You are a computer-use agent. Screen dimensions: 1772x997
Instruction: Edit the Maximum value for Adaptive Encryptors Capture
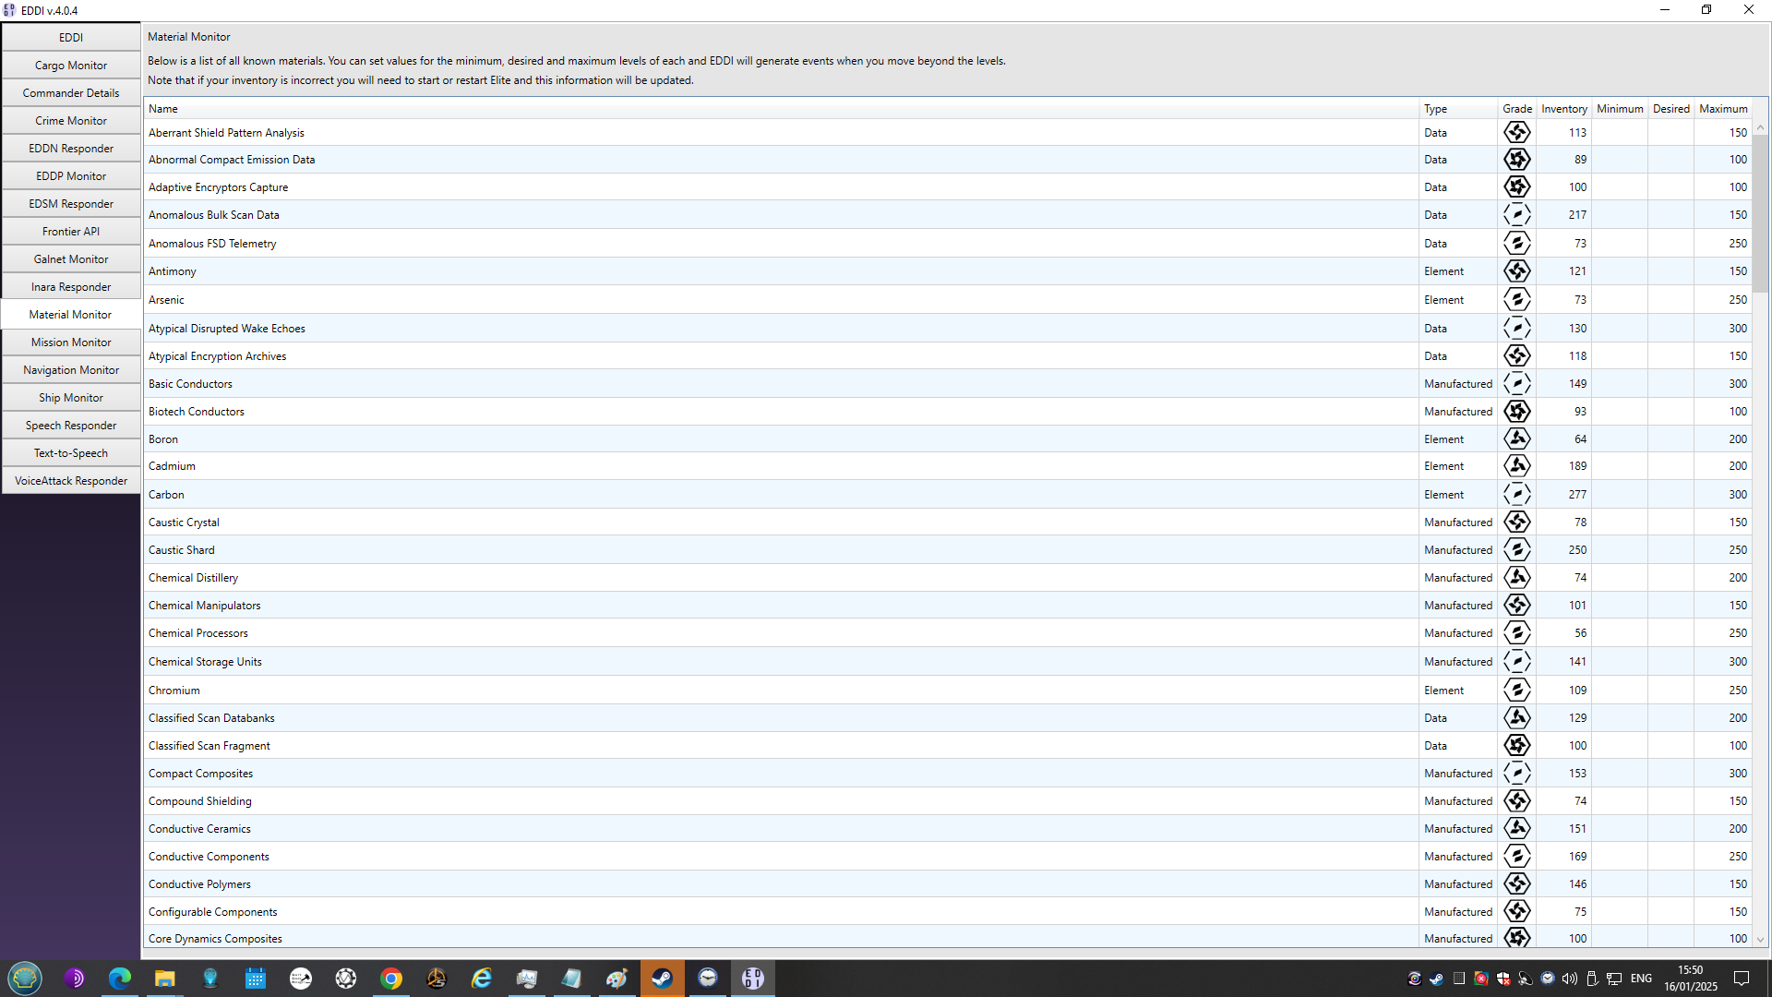tap(1723, 186)
